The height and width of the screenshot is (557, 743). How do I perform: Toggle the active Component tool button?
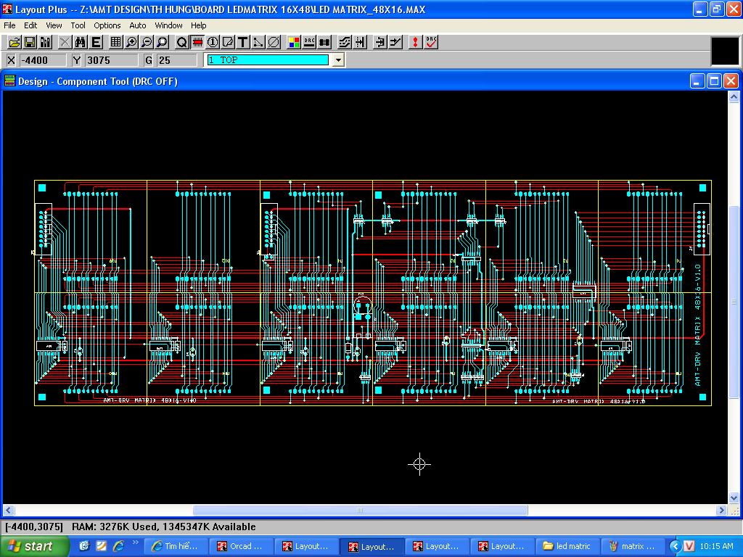(197, 43)
